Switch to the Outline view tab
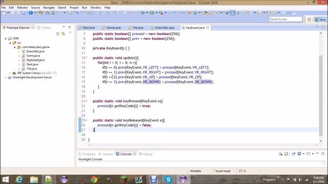 pos(44,28)
